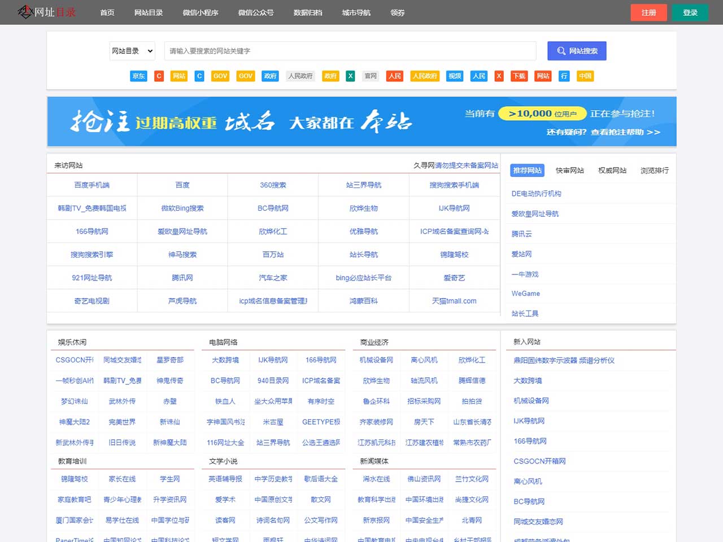Image resolution: width=723 pixels, height=542 pixels.
Task: Open the 浏览排行 tab
Action: [x=654, y=170]
